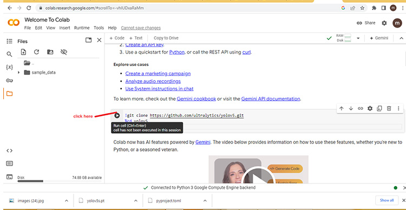
Task: Open the command palette sidebar icon
Action: (9, 163)
